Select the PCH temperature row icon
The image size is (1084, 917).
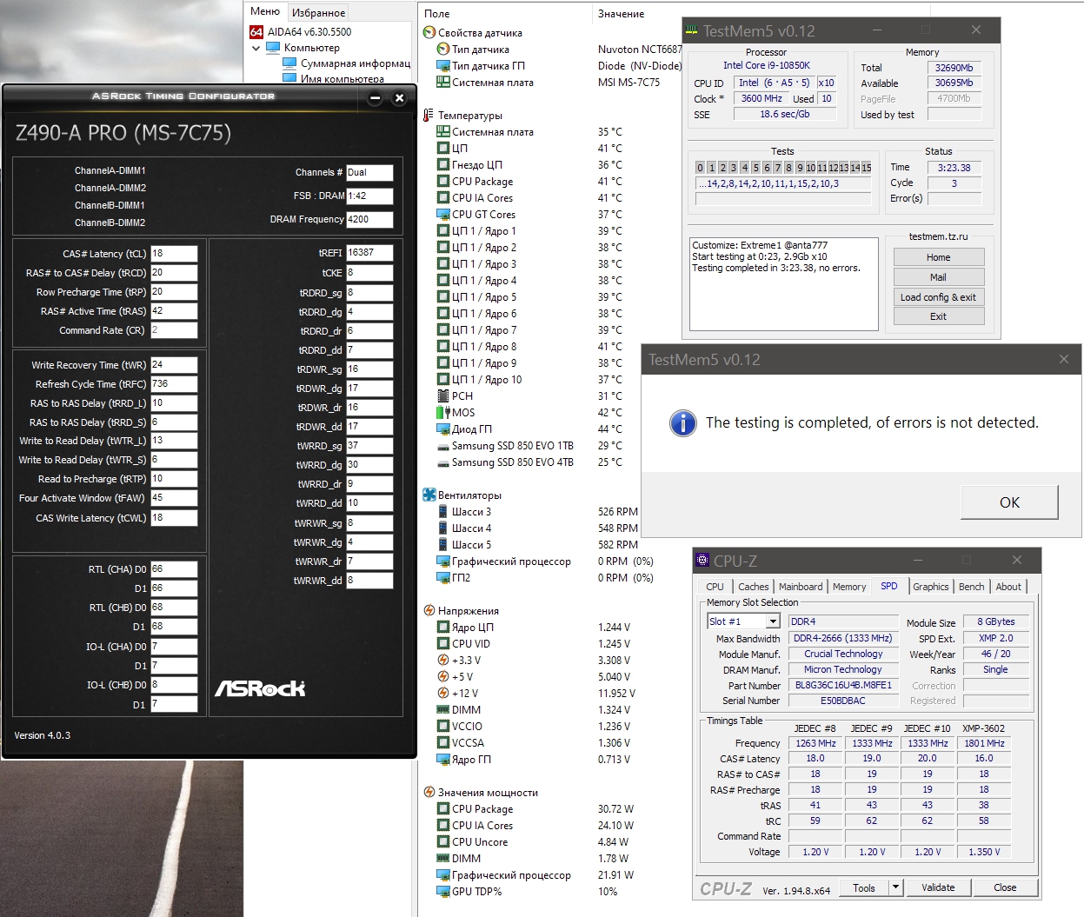point(442,396)
